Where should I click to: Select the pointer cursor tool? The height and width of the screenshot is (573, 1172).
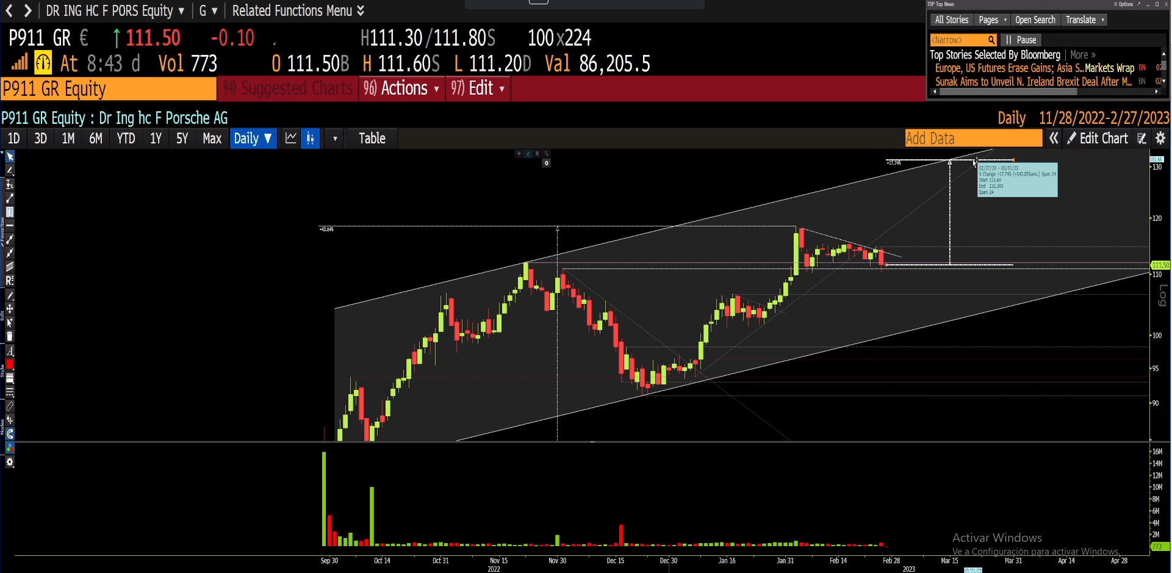coord(10,157)
